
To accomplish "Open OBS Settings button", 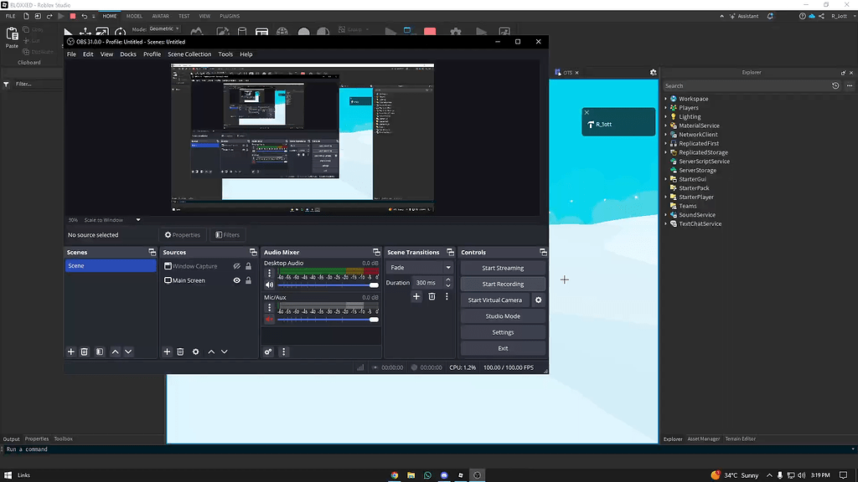I will tap(503, 332).
